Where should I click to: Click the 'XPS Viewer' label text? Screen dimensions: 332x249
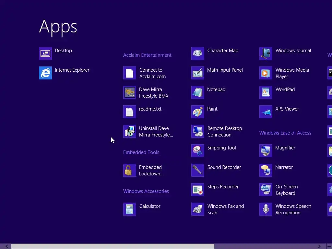[287, 109]
